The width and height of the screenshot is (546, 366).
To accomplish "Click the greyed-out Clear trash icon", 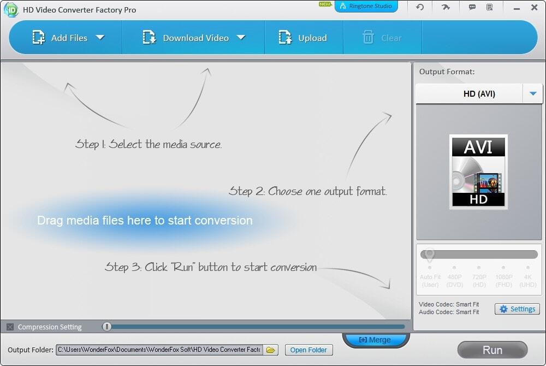I will (369, 38).
